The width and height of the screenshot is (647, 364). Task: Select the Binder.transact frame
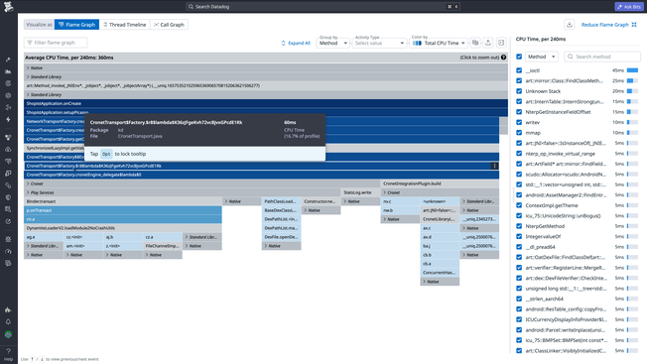122,201
